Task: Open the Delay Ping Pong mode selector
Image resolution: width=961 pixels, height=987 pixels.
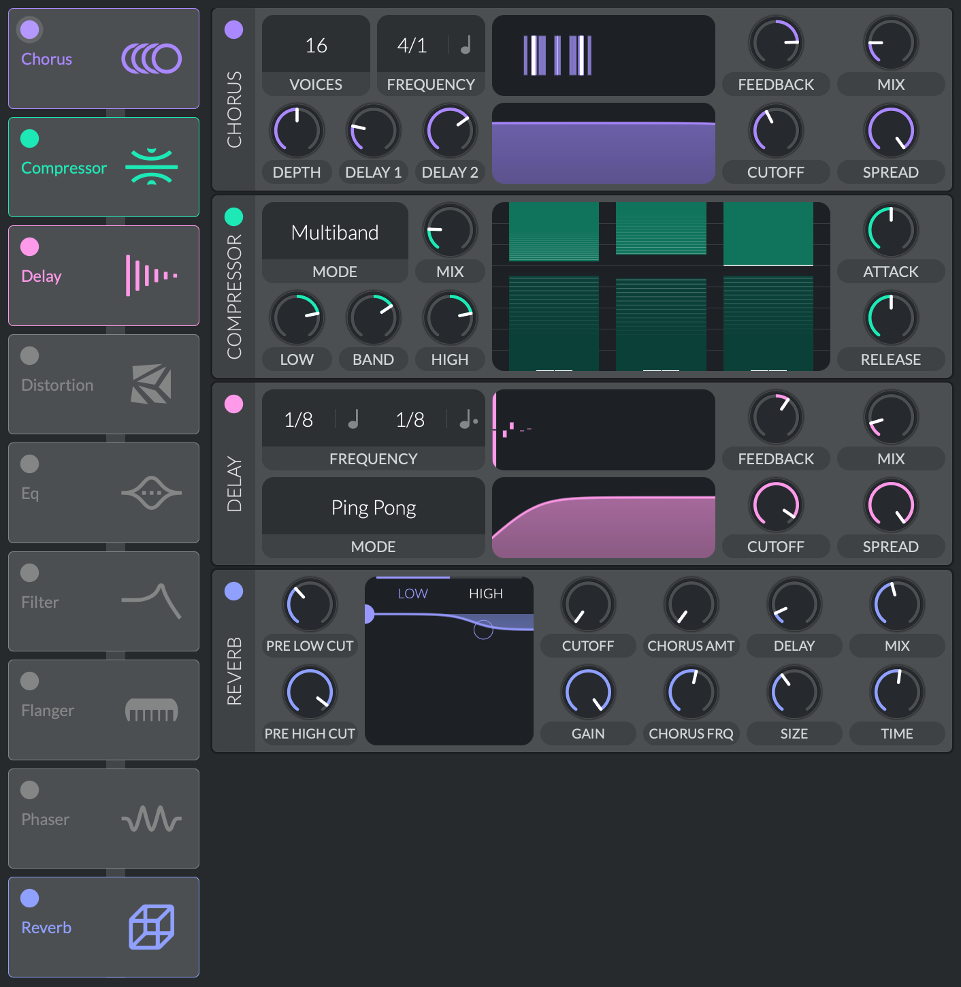Action: coord(373,507)
